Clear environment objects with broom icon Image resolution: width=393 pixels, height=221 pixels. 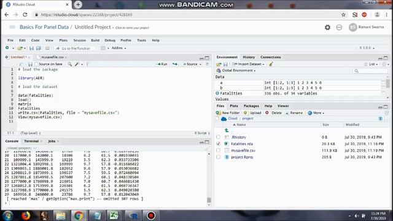point(271,64)
